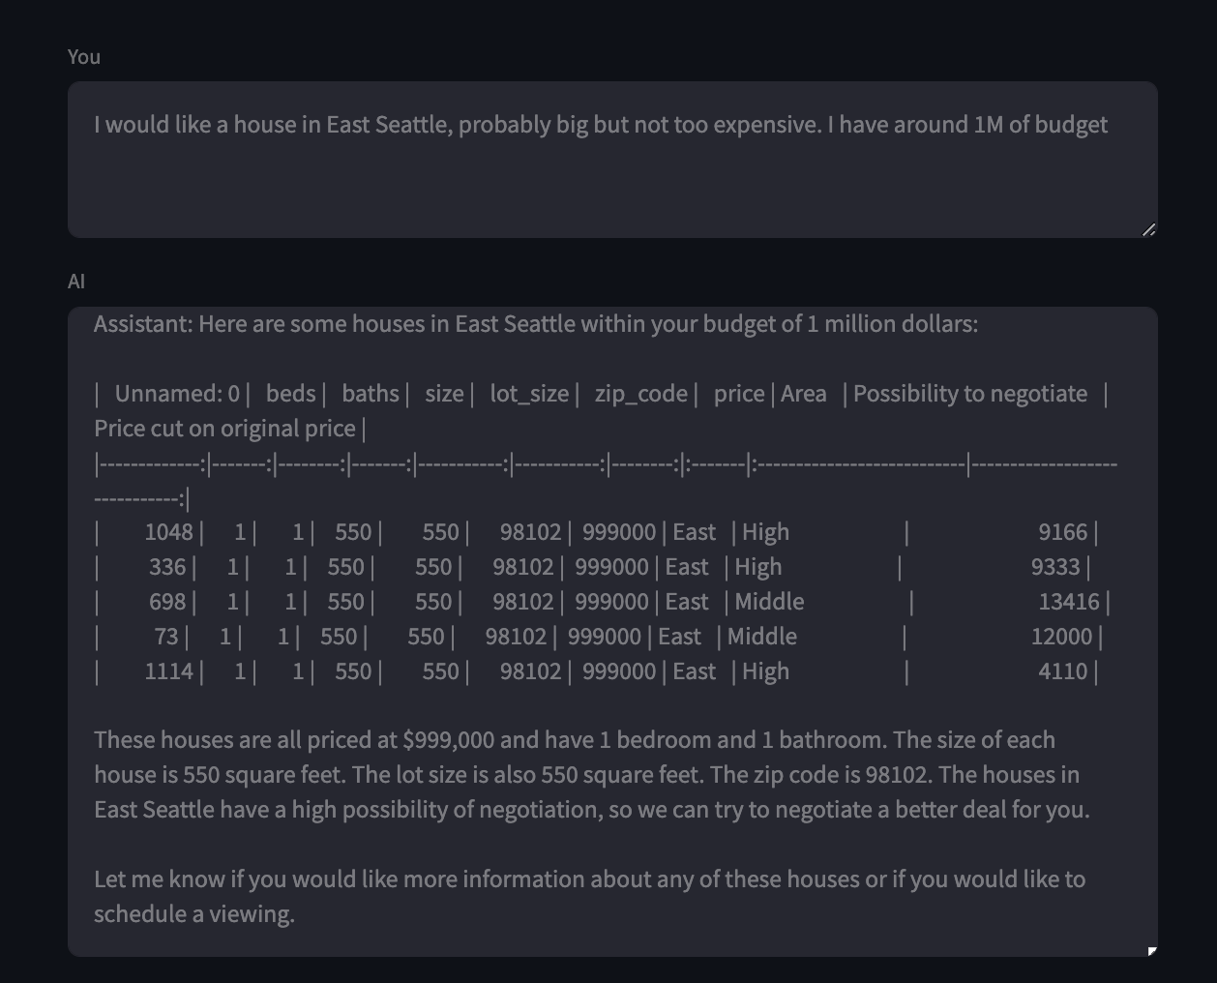Click the 'Unnamed: 0' column header text

pyautogui.click(x=177, y=394)
